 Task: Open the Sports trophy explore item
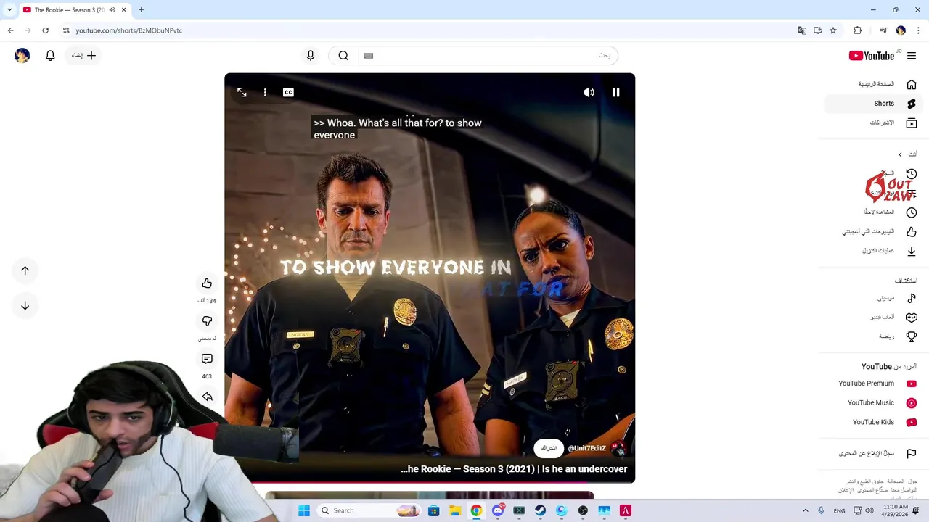[x=874, y=336]
